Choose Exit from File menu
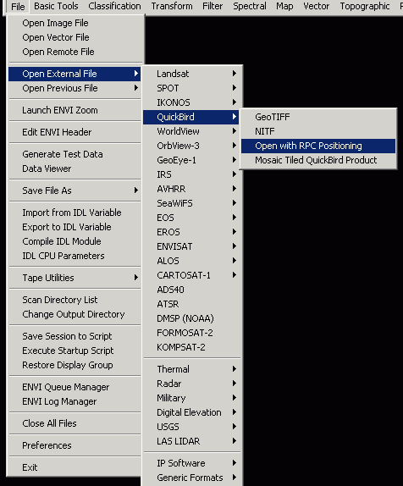The image size is (403, 486). pyautogui.click(x=75, y=467)
